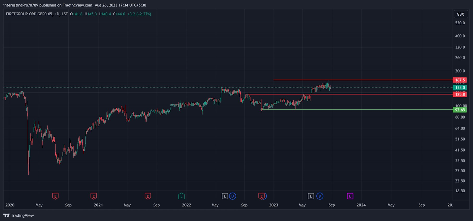Select the red horizontal line at 125.8
The width and height of the screenshot is (473, 221).
coord(349,94)
